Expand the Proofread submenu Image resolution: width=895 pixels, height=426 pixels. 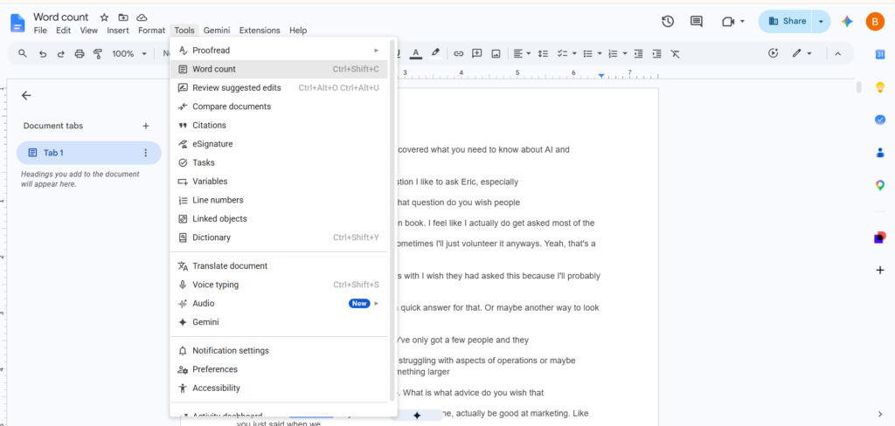(376, 50)
